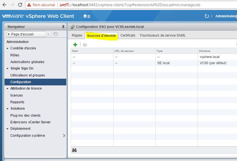The height and width of the screenshot is (161, 237).
Task: Open the vSphere home menu icon
Action: point(87,16)
